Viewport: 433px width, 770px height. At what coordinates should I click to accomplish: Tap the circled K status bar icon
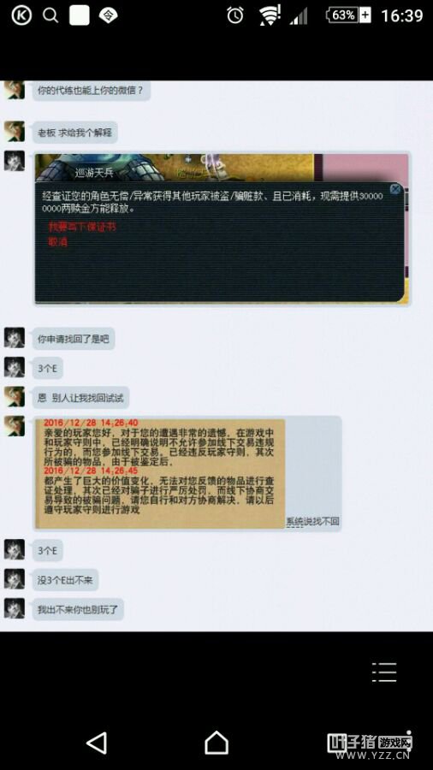21,15
